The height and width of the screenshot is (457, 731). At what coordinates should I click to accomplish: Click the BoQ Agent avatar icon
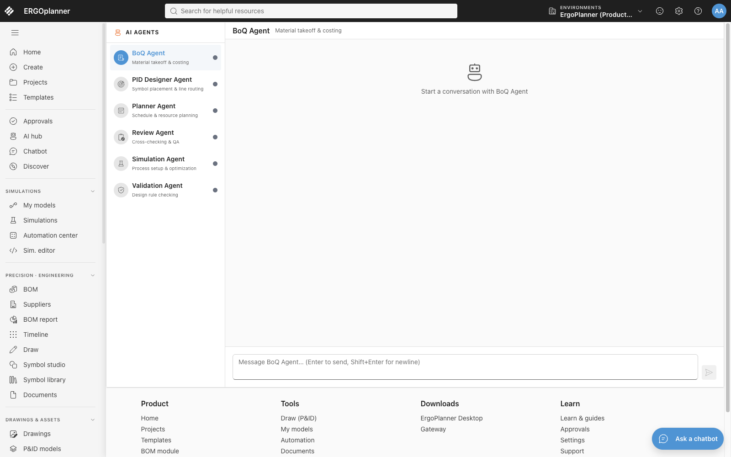click(121, 58)
